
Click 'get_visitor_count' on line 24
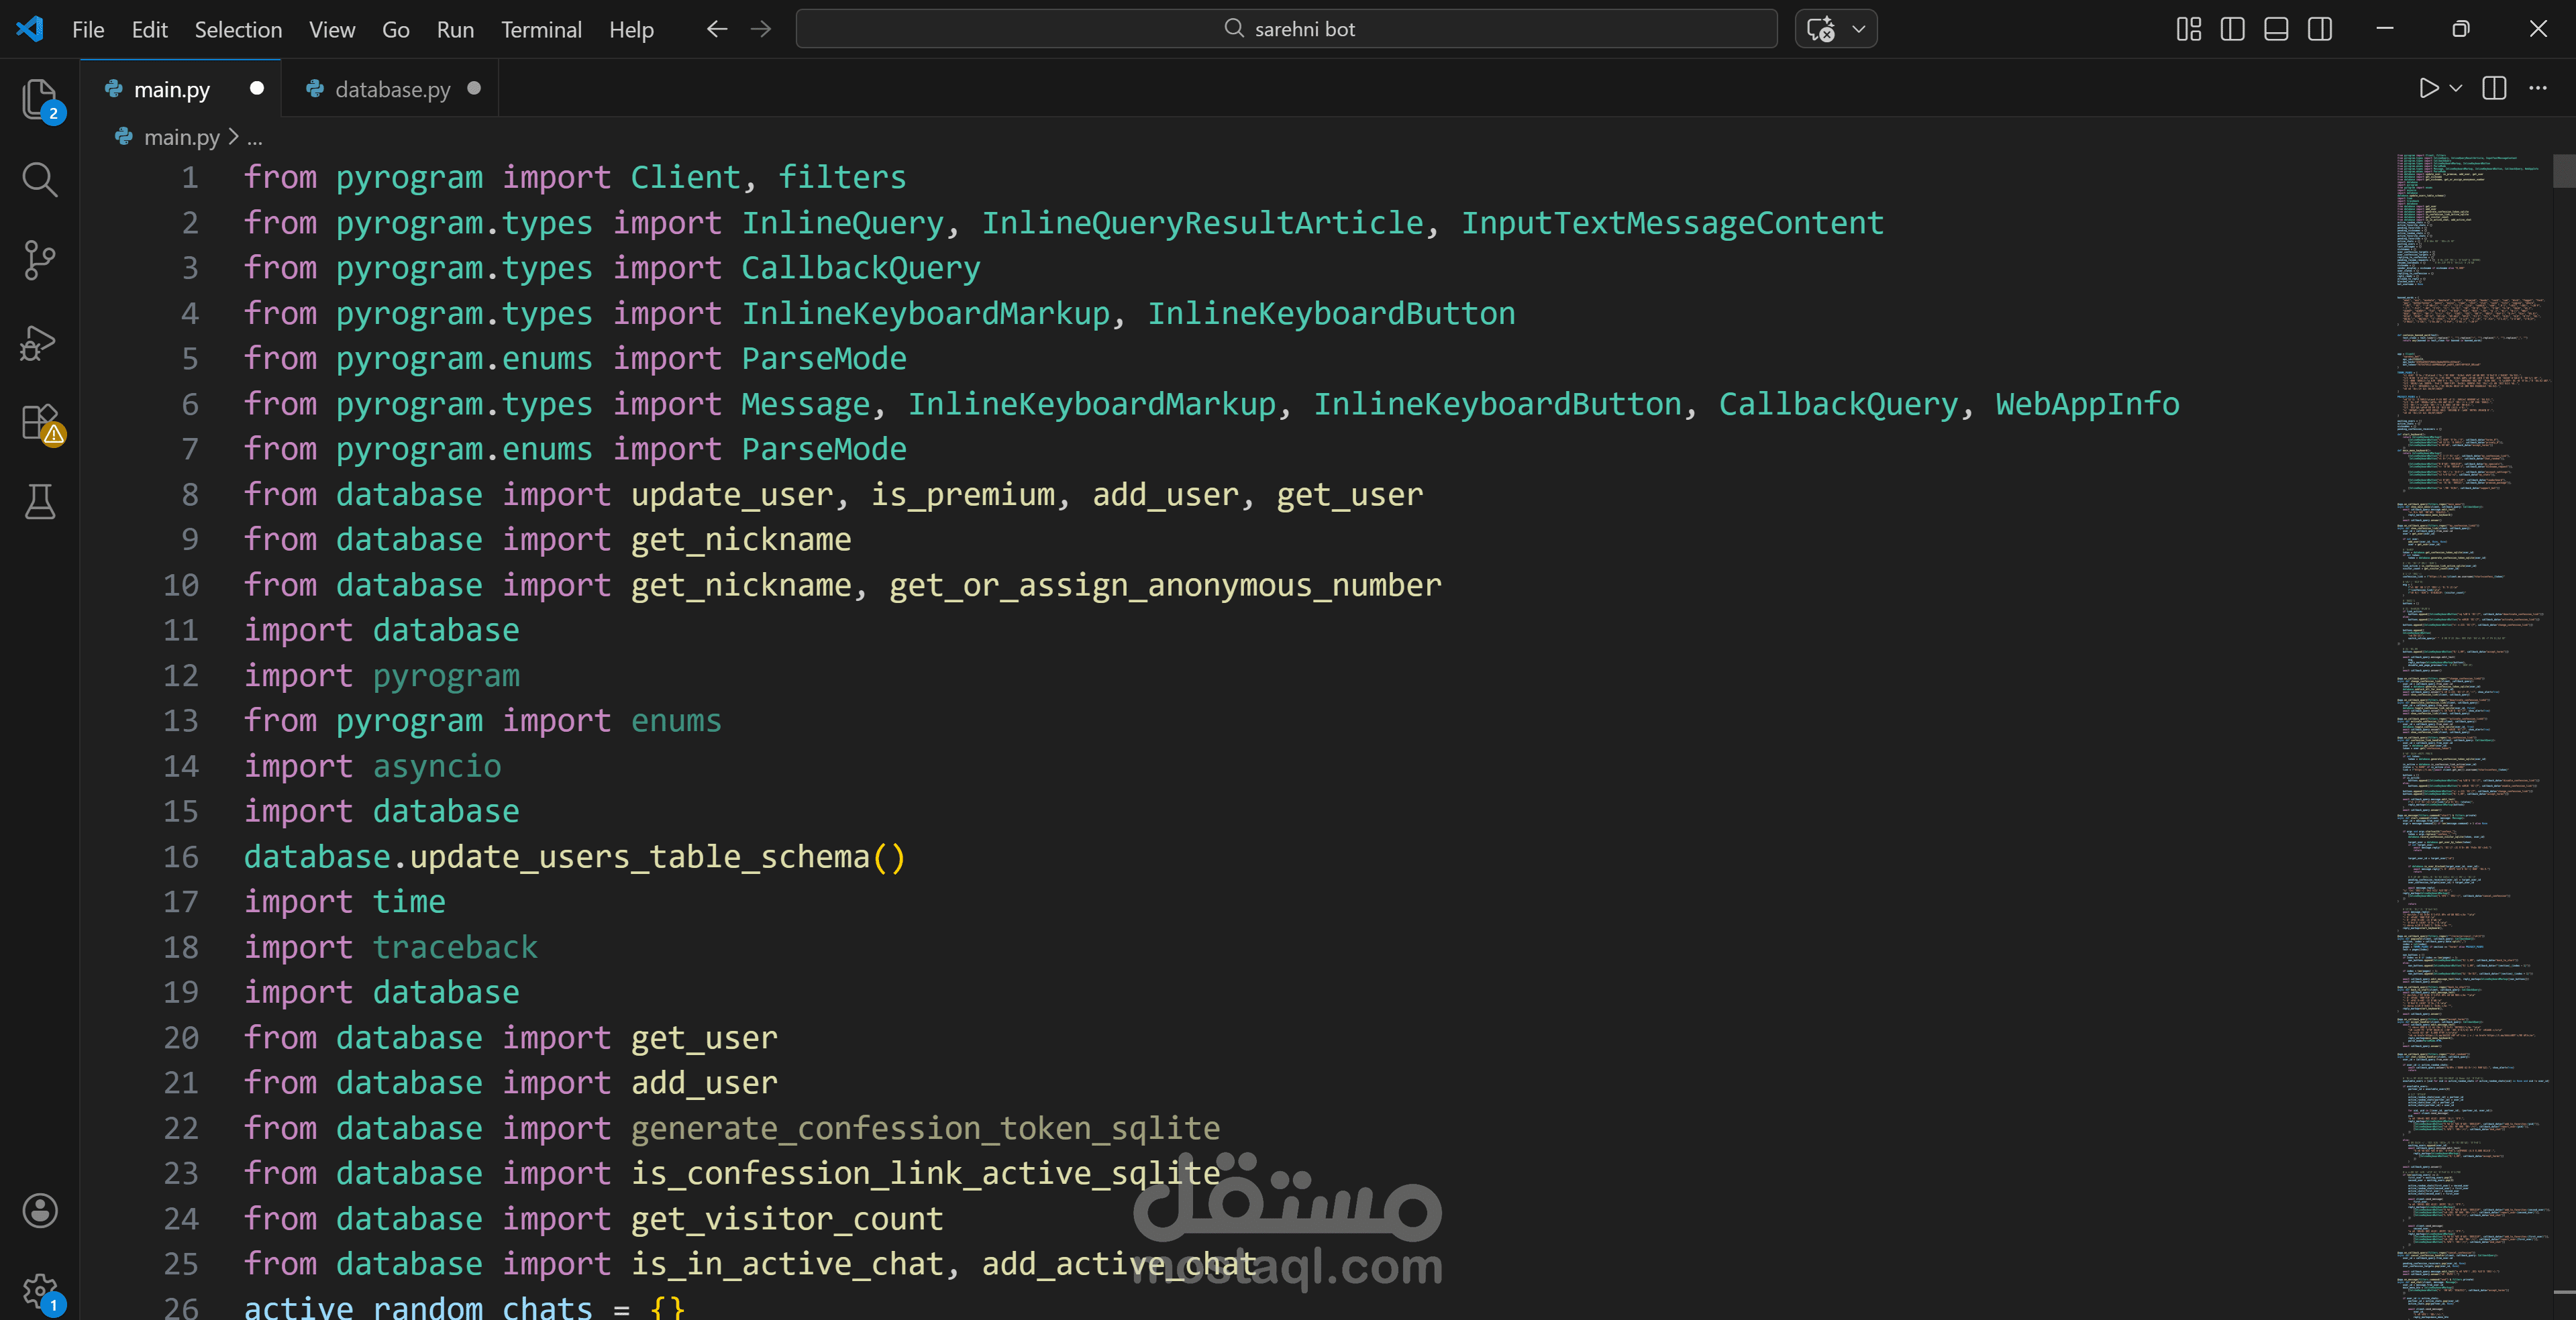(787, 1219)
